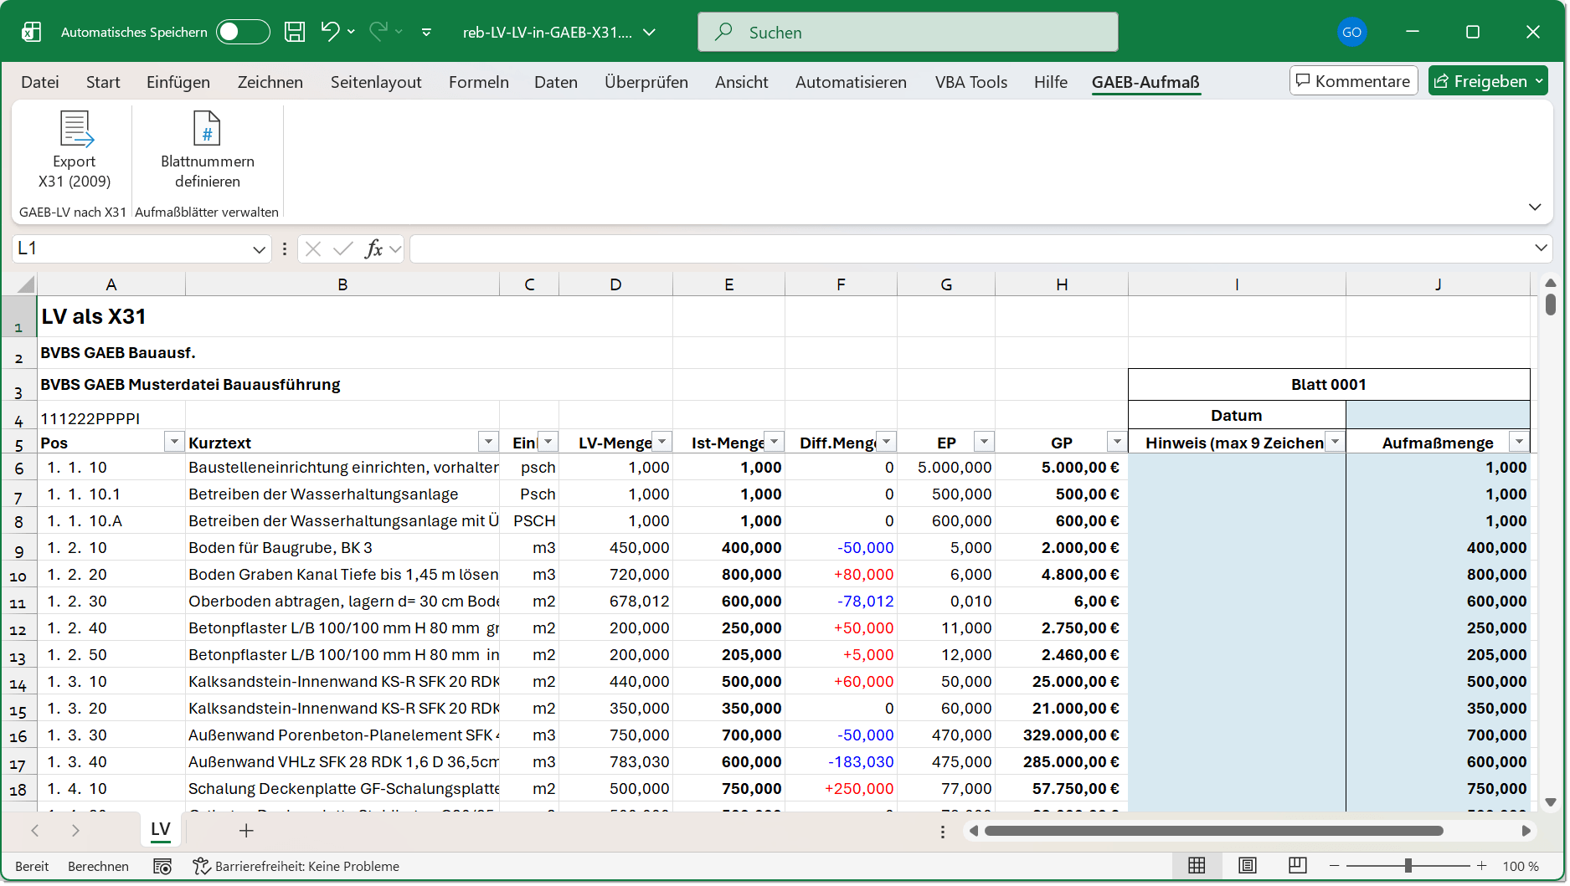Switch to Page Break Preview view
The width and height of the screenshot is (1570, 886).
point(1297,866)
